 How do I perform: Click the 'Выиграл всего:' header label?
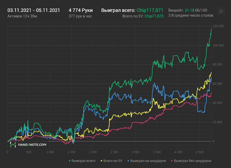118,10
